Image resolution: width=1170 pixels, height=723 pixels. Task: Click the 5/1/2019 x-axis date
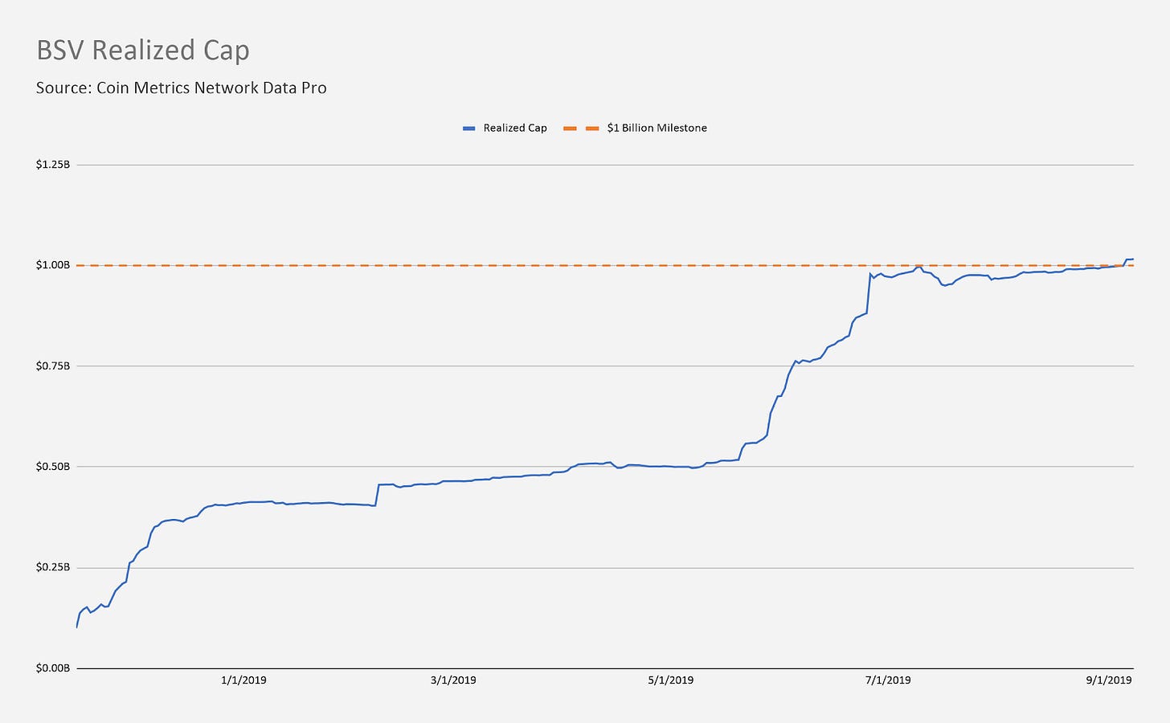[670, 680]
